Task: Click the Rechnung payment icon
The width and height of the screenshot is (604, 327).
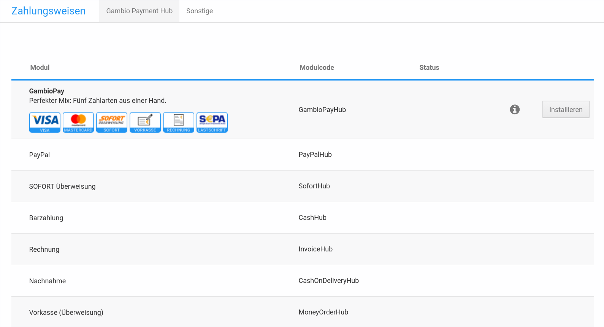Action: [x=179, y=122]
